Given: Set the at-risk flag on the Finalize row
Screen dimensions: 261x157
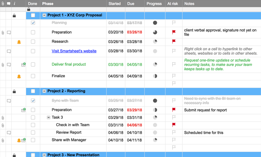Looking at the screenshot, I should pos(174,76).
